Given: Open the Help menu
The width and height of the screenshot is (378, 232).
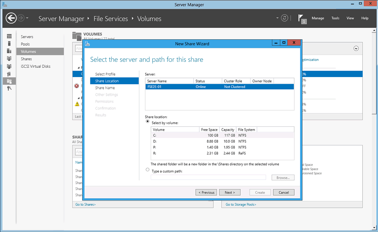Looking at the screenshot, I should (365, 18).
